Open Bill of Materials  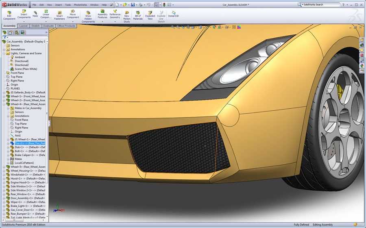pyautogui.click(x=138, y=15)
